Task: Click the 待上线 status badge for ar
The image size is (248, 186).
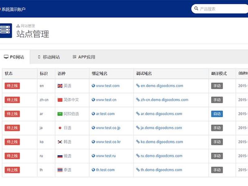Action: click(12, 114)
